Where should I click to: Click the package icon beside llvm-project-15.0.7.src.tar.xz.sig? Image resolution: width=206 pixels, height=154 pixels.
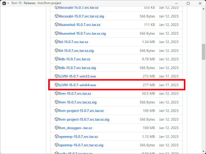(56, 119)
